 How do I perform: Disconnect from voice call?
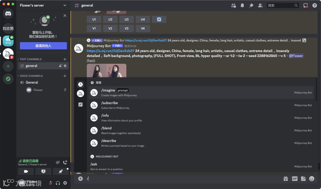(65, 162)
